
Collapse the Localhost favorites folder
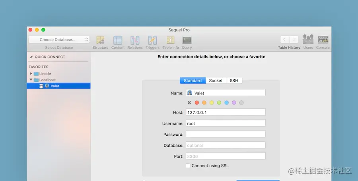pyautogui.click(x=31, y=80)
